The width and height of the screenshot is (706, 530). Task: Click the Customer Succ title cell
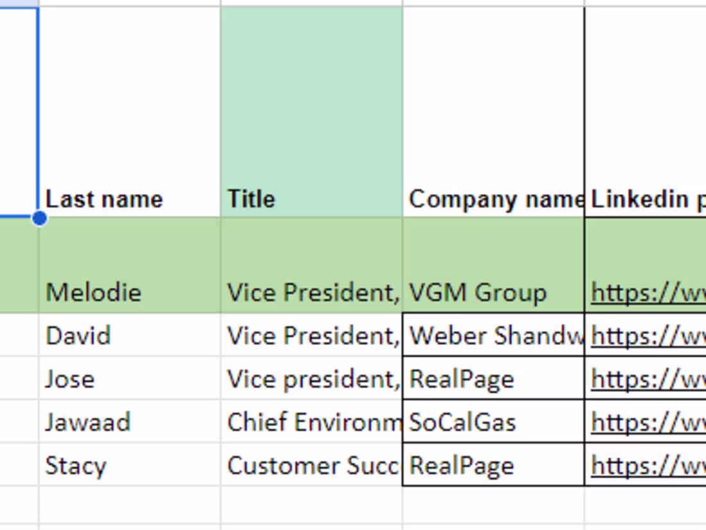click(x=311, y=464)
